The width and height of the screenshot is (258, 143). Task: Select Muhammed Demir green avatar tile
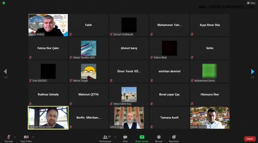pyautogui.click(x=210, y=71)
